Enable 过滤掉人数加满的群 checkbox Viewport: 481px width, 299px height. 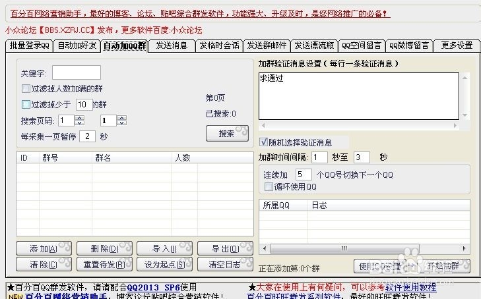coord(26,88)
